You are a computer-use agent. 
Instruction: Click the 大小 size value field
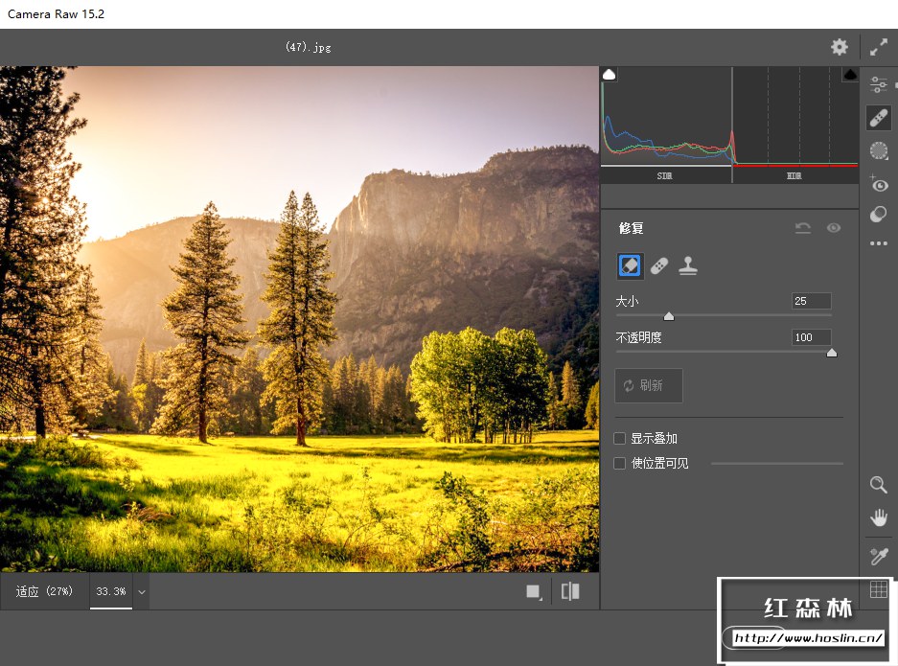812,301
